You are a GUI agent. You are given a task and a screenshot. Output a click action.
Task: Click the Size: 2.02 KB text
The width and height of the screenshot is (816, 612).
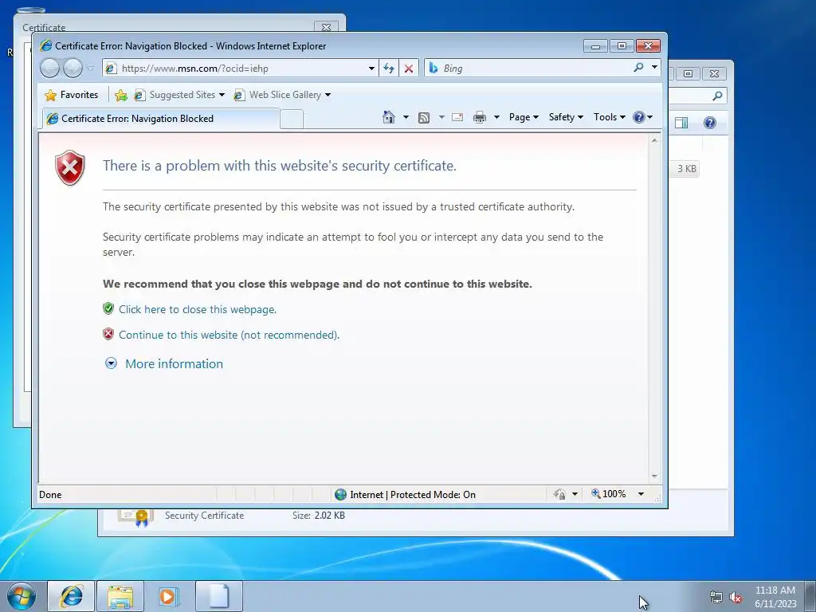[319, 516]
